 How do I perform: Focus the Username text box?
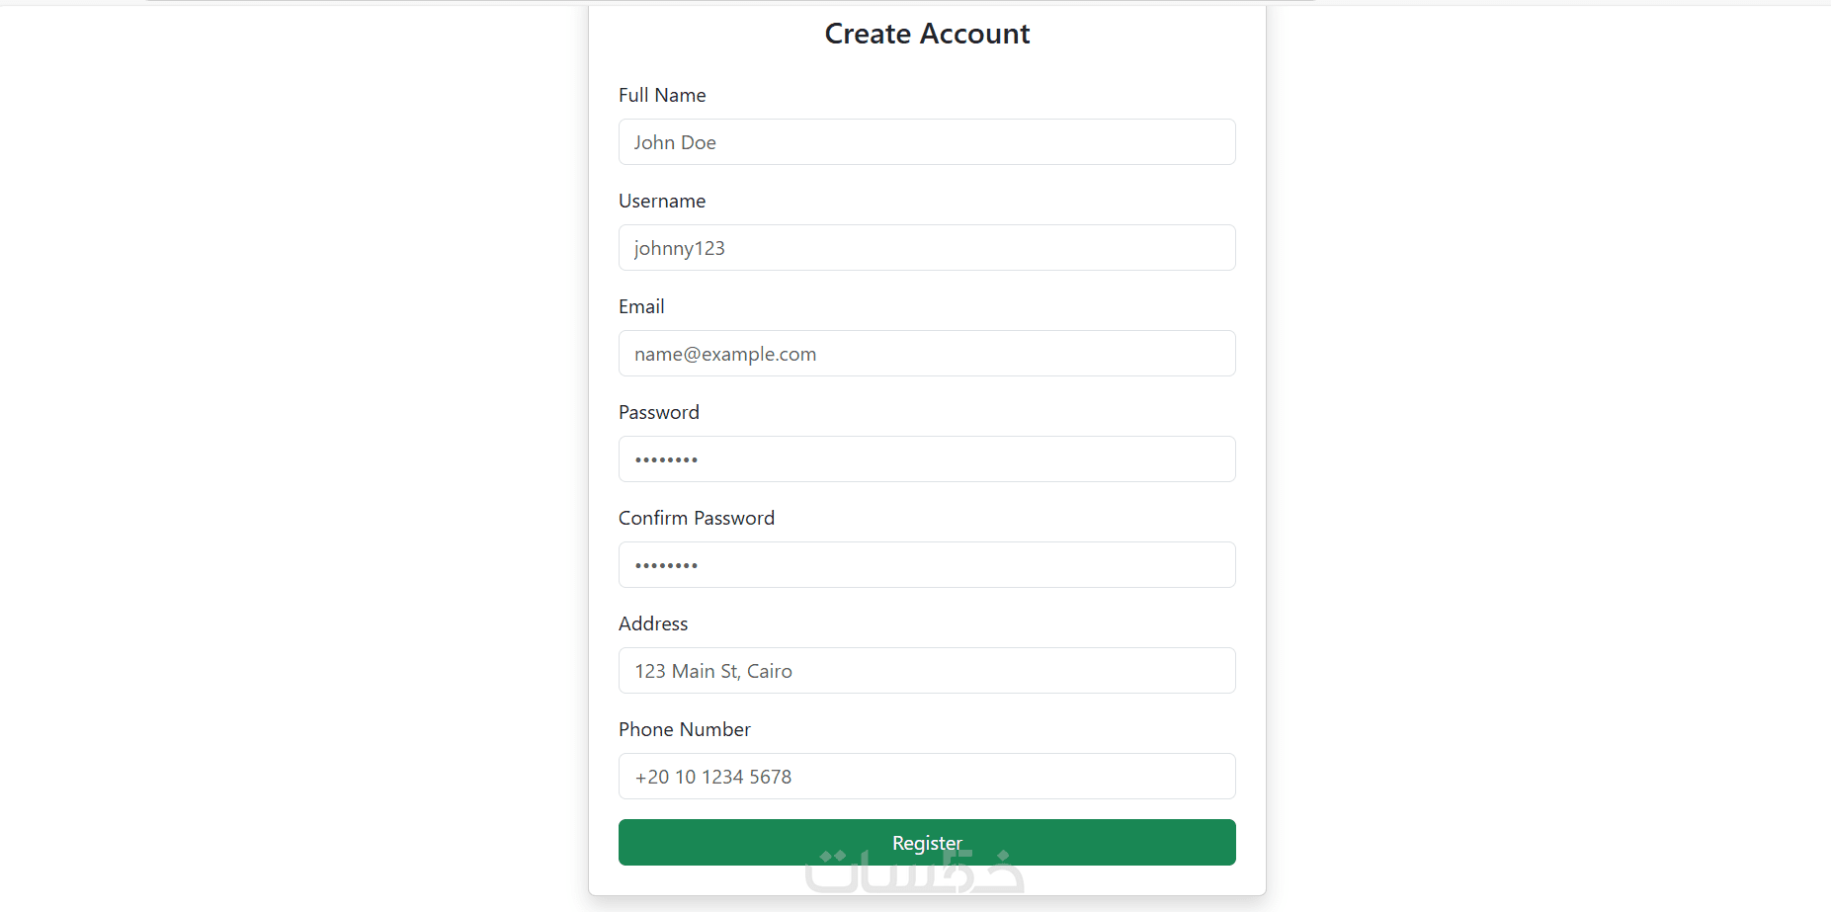point(927,248)
